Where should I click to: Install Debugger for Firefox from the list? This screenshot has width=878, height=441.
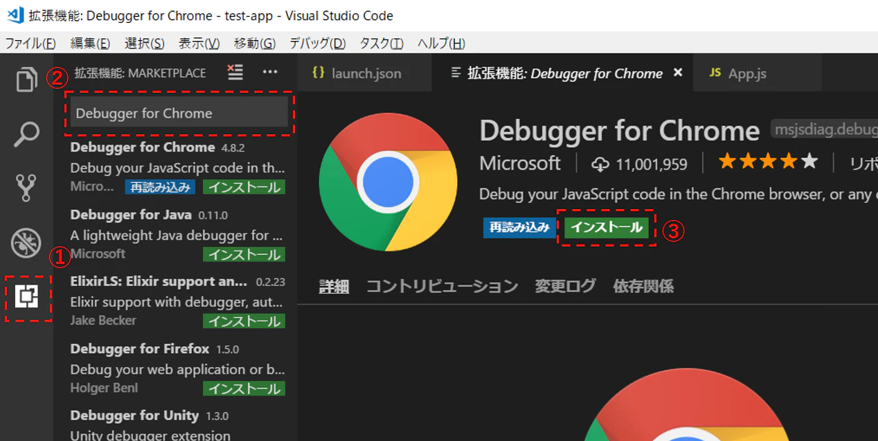244,388
